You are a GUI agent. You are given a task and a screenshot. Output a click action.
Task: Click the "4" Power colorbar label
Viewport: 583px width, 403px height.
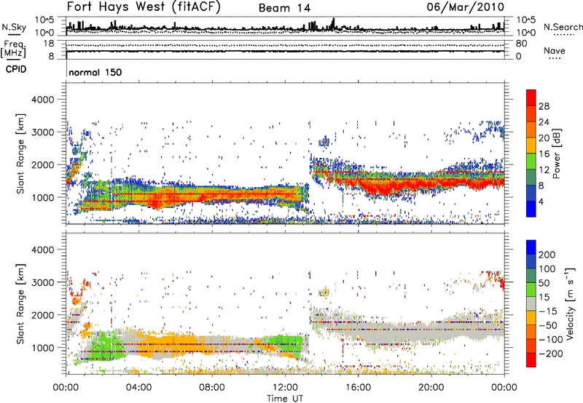(542, 201)
